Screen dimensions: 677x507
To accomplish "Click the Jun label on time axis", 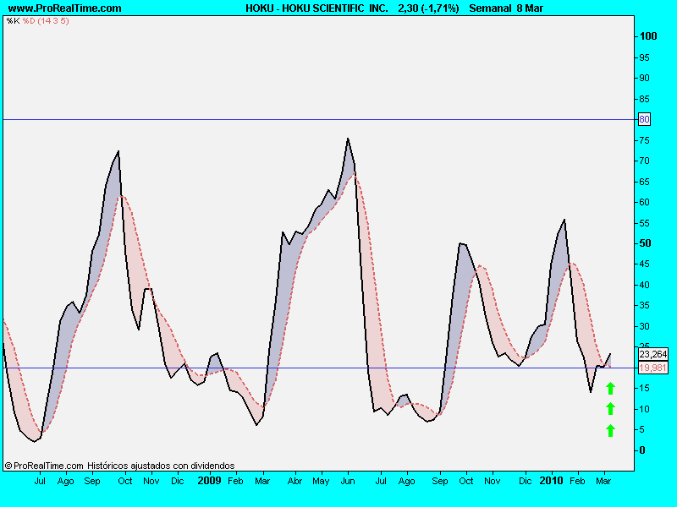I will pos(348,481).
